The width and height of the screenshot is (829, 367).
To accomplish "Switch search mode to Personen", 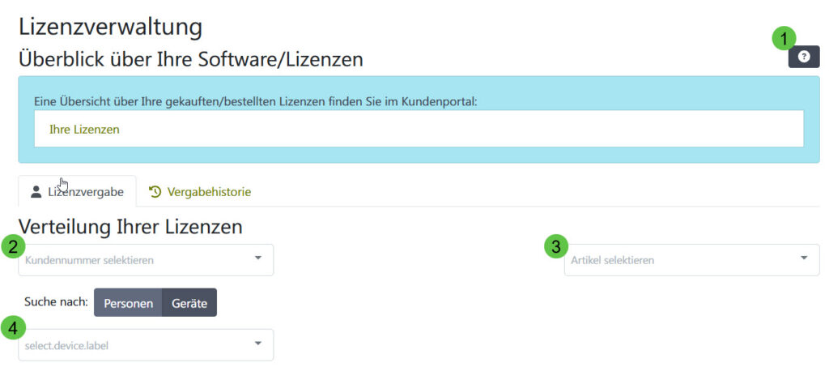I will (128, 303).
